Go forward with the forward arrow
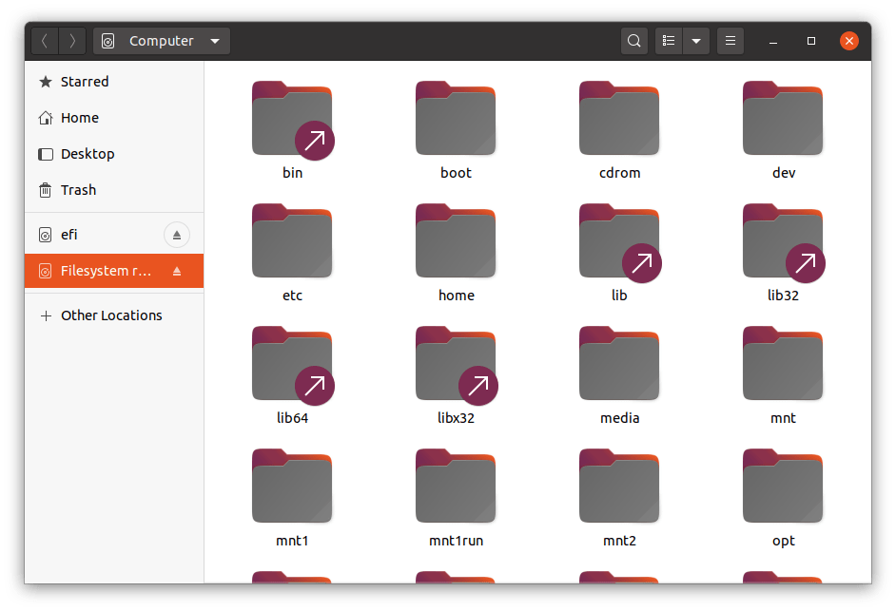The image size is (896, 611). click(72, 41)
